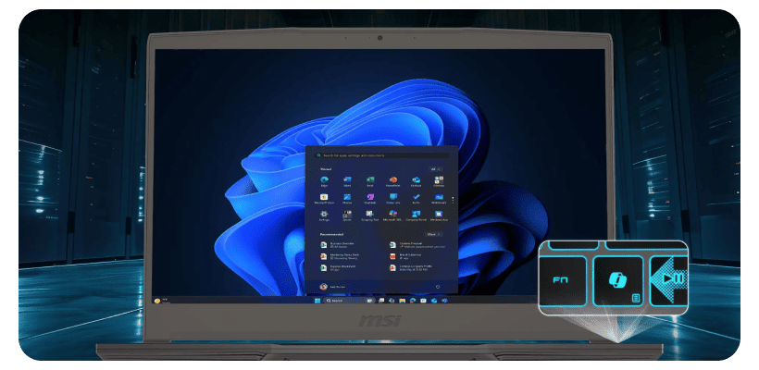
Task: Open Whiteboard from pinned apps
Action: pos(439,198)
